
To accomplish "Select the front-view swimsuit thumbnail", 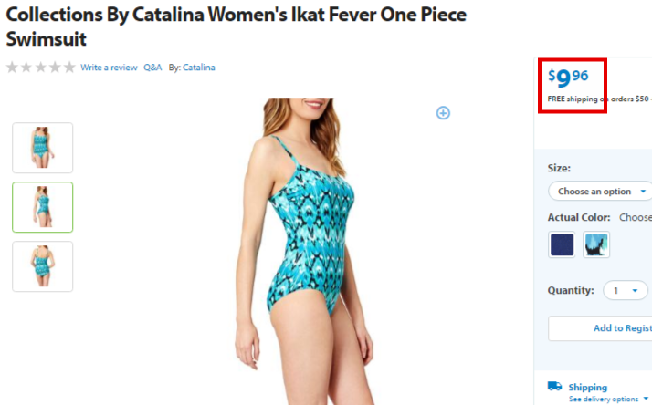I will click(42, 148).
